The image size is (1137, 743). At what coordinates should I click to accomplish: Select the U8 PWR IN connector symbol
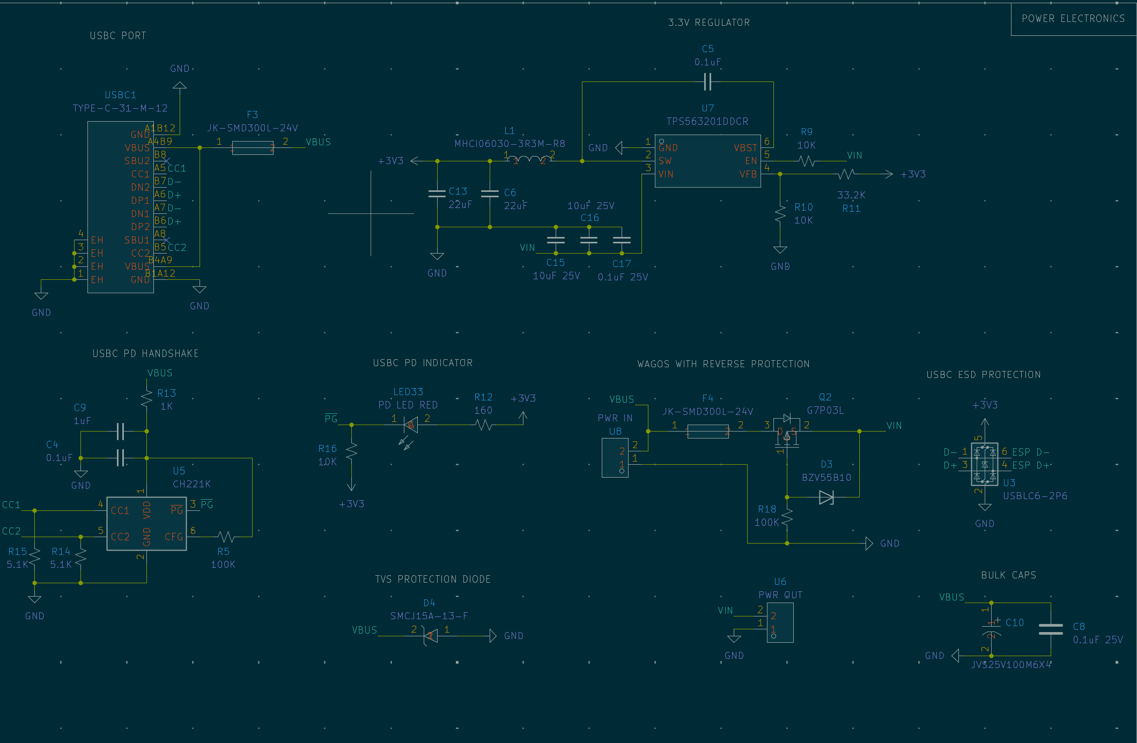point(615,458)
